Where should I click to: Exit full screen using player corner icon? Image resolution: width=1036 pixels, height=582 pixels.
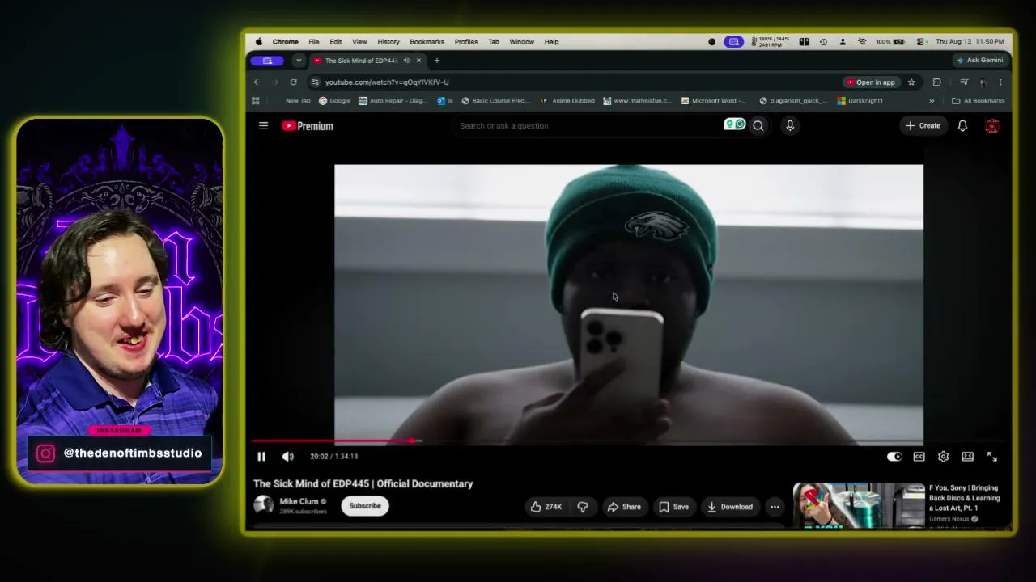pyautogui.click(x=991, y=457)
